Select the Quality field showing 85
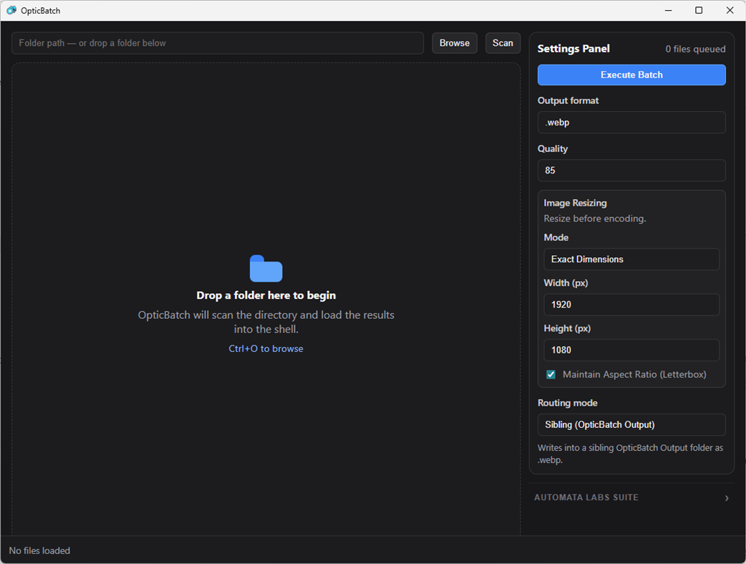The image size is (746, 564). [x=631, y=171]
